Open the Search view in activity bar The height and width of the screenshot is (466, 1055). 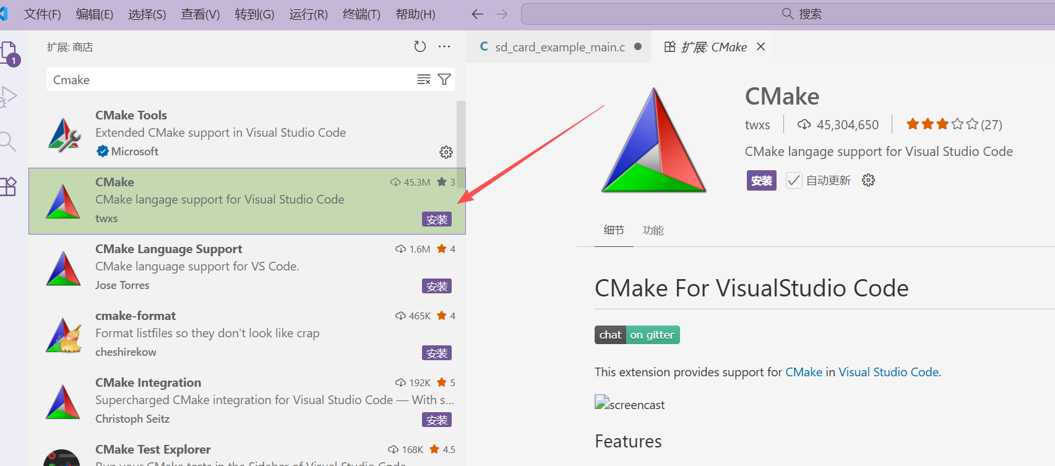[7, 142]
